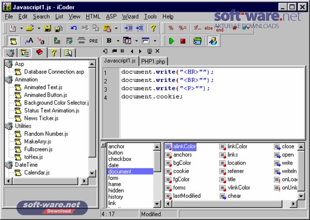Convert text to lowercase

click(41, 41)
